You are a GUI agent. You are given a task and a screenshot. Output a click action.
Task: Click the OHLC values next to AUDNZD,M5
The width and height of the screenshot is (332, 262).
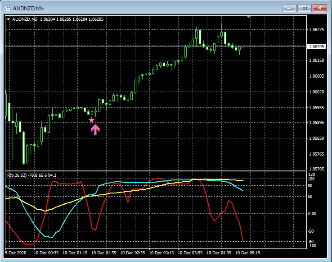tap(71, 19)
